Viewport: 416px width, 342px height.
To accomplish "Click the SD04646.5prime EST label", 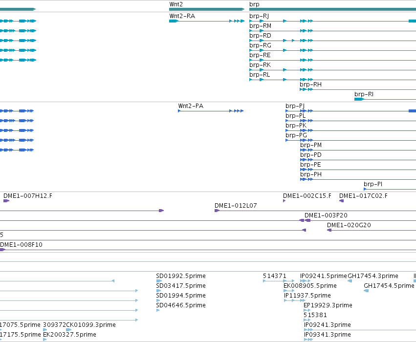I will tap(181, 305).
